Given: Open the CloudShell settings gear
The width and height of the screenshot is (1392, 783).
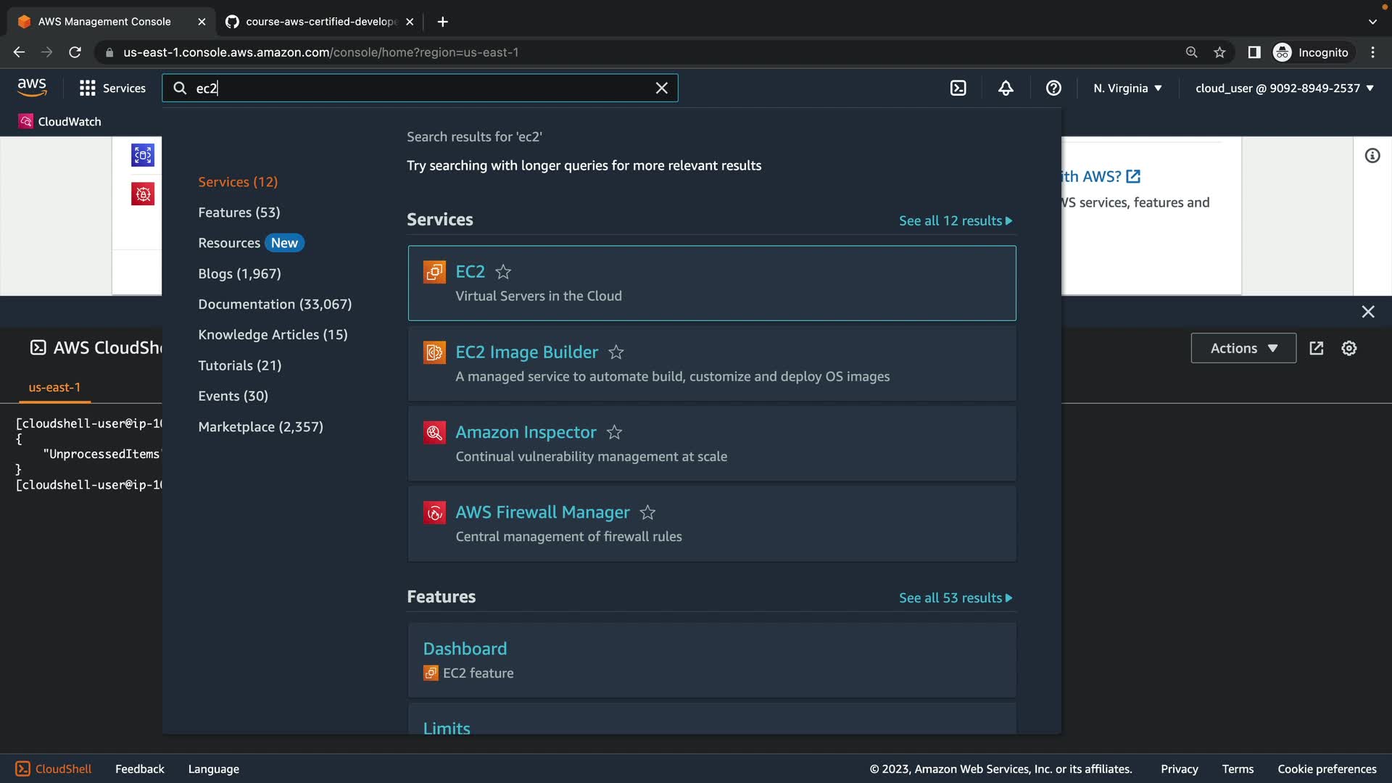Looking at the screenshot, I should pyautogui.click(x=1348, y=348).
